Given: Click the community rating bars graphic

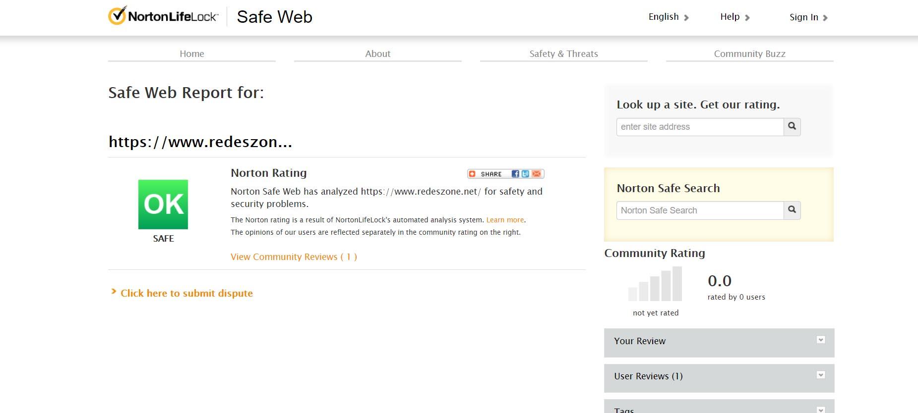Looking at the screenshot, I should [655, 284].
